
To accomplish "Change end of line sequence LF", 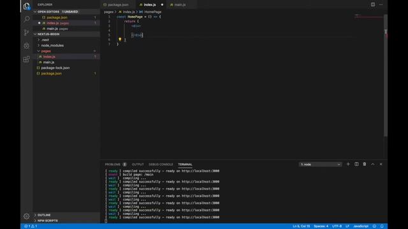I will pyautogui.click(x=347, y=226).
